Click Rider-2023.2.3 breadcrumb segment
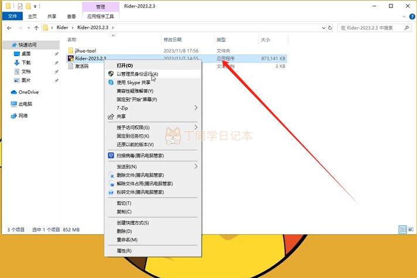Screen dimensions: 417x278 click(x=93, y=28)
